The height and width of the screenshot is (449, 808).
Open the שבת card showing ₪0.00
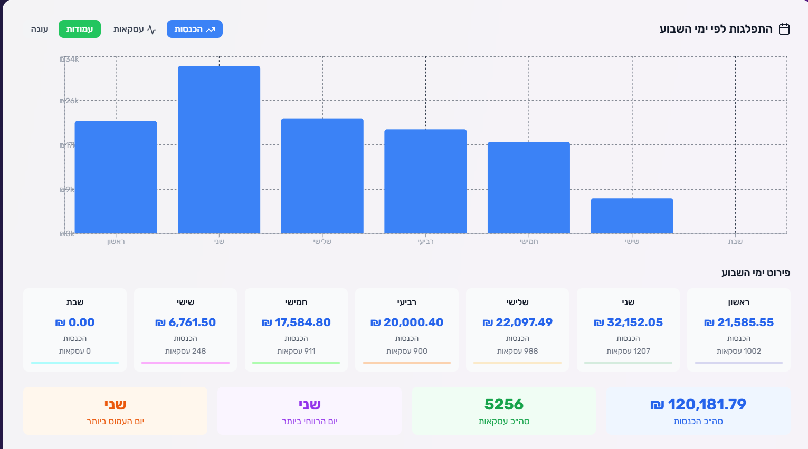click(75, 329)
